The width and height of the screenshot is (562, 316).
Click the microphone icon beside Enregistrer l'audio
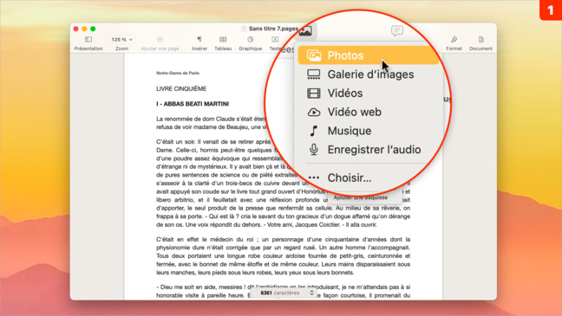click(314, 150)
